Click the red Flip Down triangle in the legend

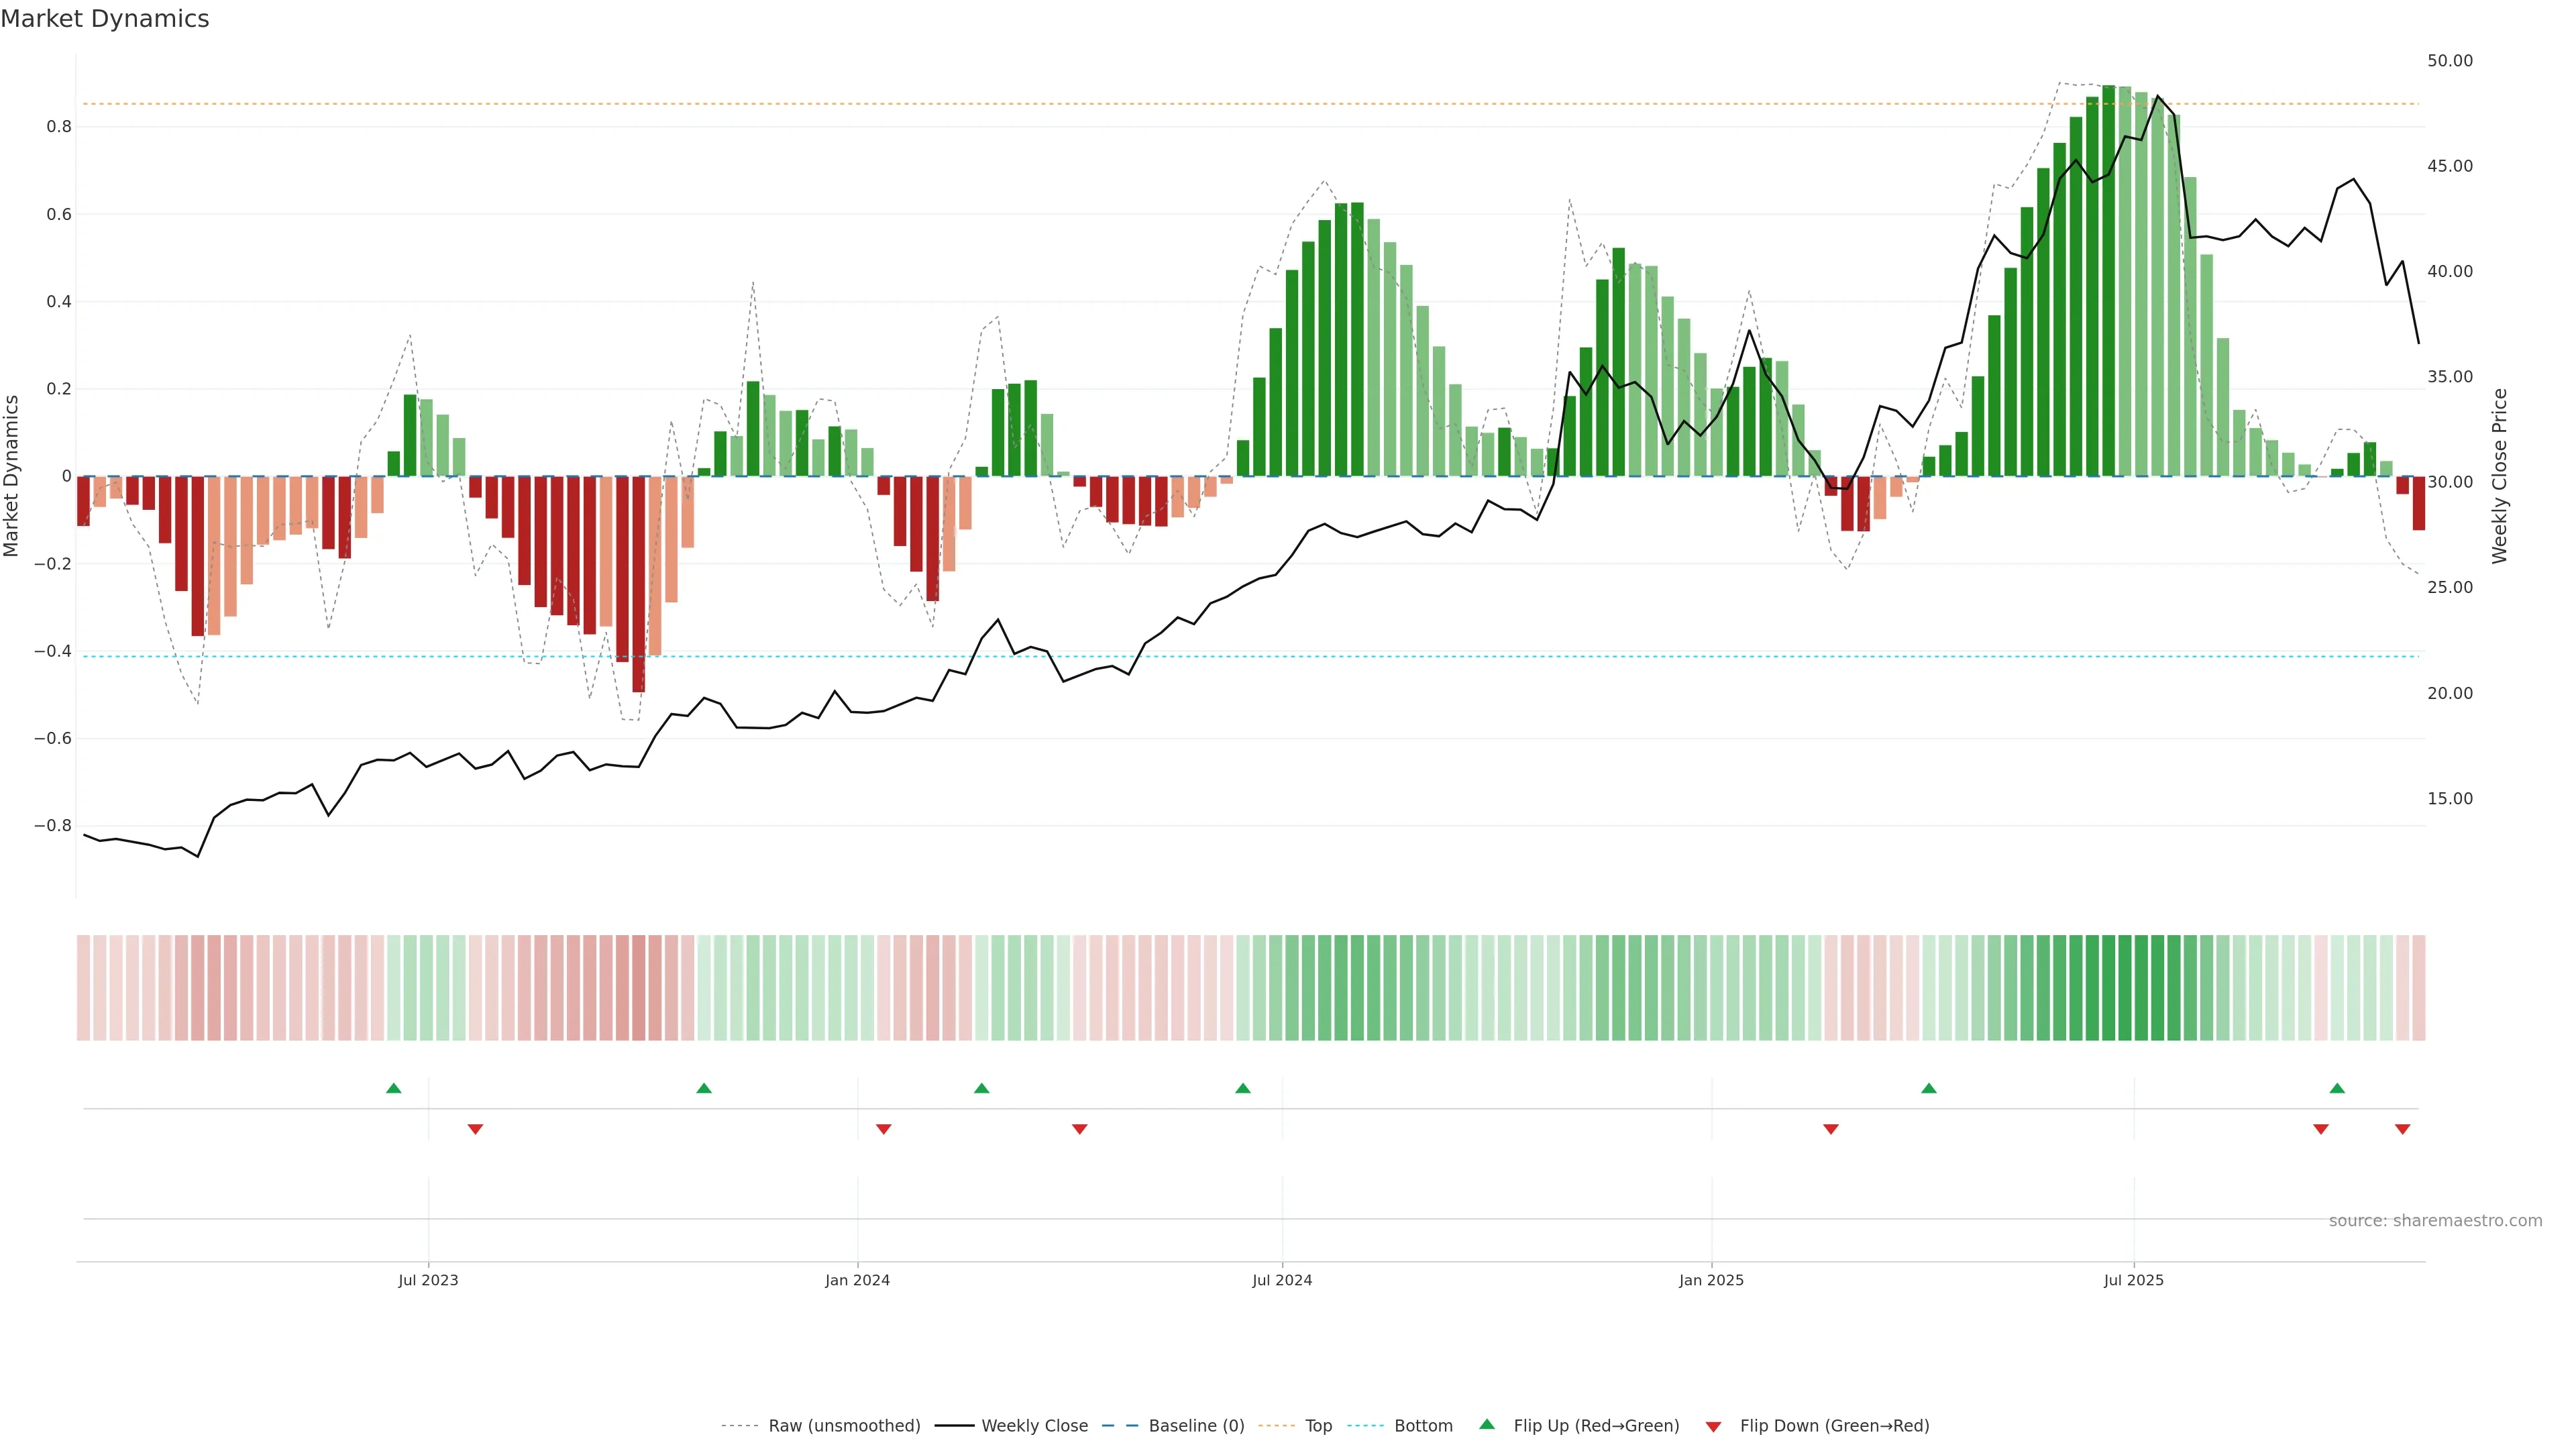1713,1426
